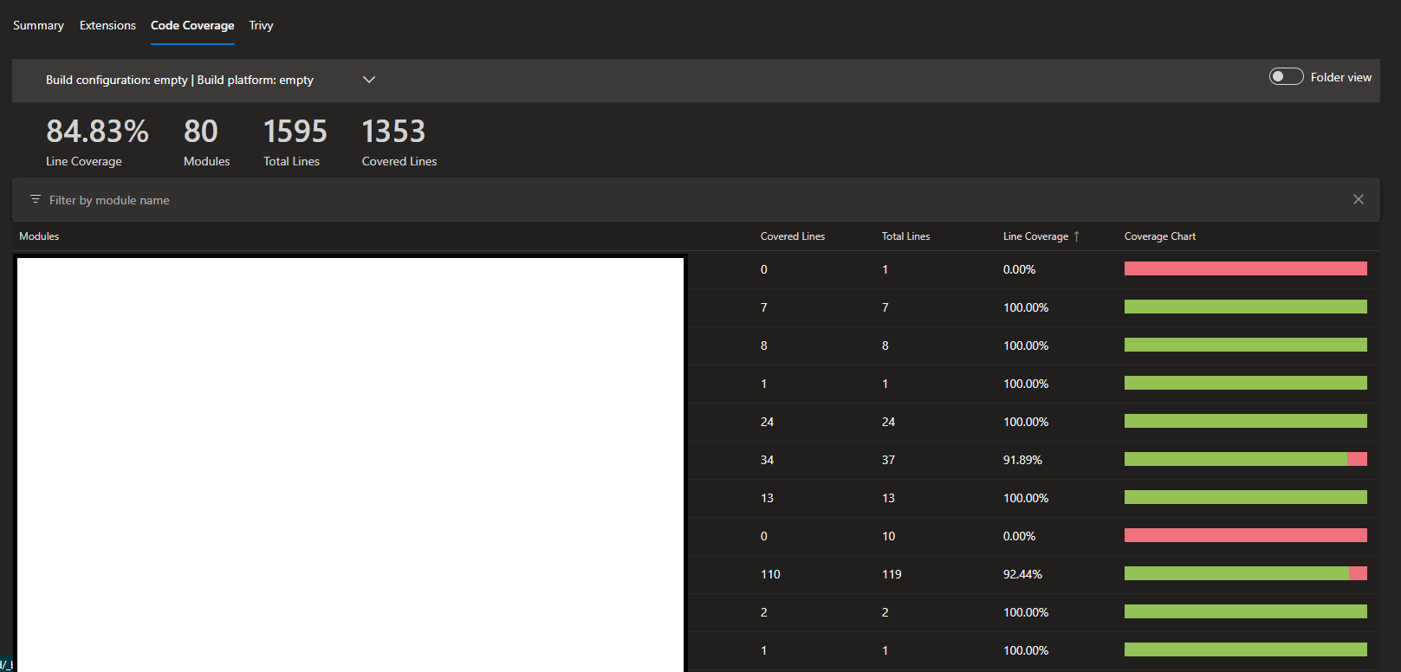
Task: Click the 91.89% line coverage value
Action: pos(1022,460)
